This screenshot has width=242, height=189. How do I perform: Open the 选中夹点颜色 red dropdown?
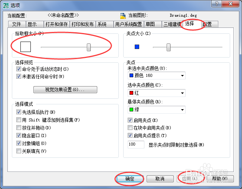point(157,93)
